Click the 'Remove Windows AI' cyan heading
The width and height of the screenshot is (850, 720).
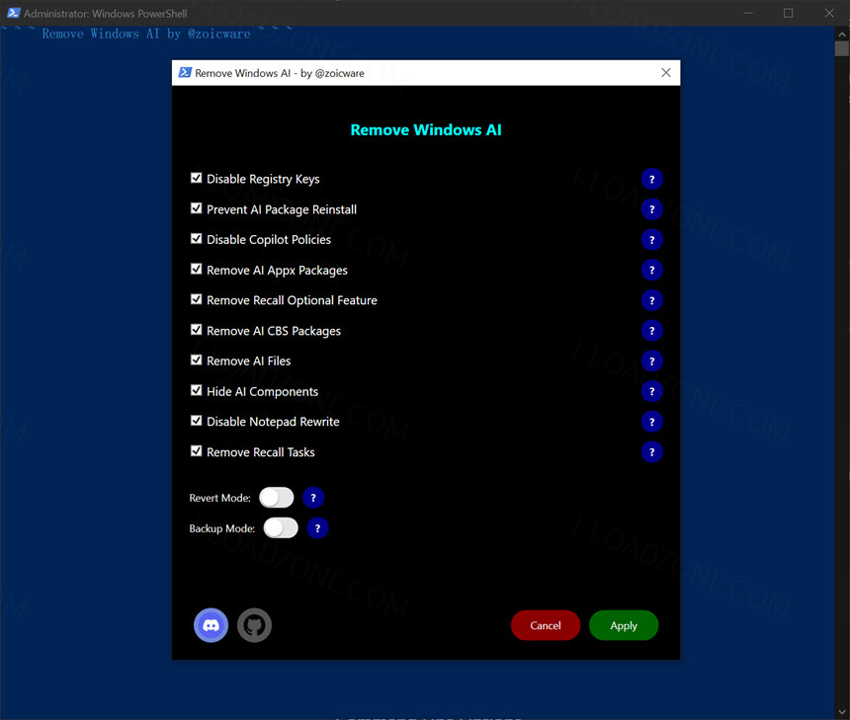pos(426,130)
